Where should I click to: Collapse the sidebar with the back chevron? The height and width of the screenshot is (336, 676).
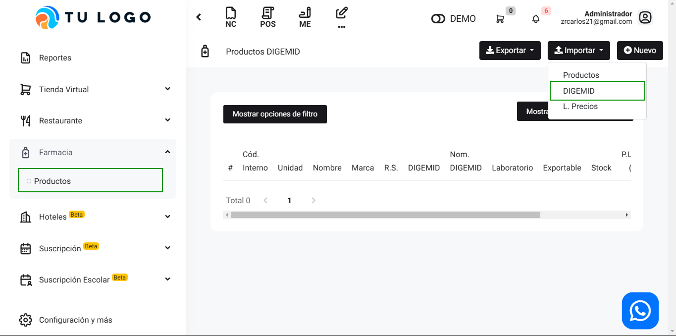[199, 17]
